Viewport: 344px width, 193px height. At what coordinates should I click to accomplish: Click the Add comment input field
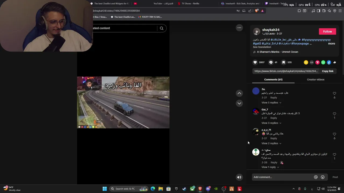coord(283,177)
